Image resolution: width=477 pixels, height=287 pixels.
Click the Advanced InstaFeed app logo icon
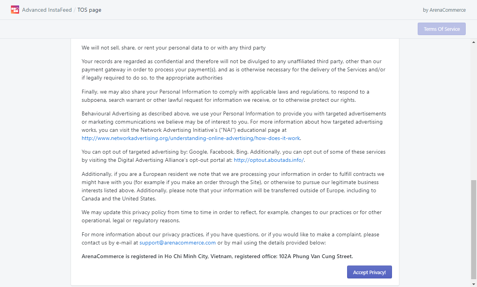(x=15, y=10)
